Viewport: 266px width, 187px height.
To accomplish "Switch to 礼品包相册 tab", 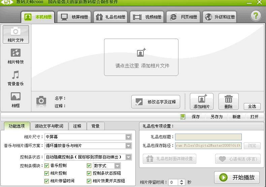I will [110, 17].
